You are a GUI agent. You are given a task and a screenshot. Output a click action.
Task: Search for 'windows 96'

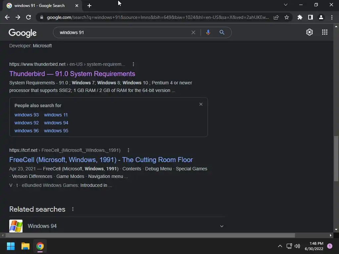point(26,131)
